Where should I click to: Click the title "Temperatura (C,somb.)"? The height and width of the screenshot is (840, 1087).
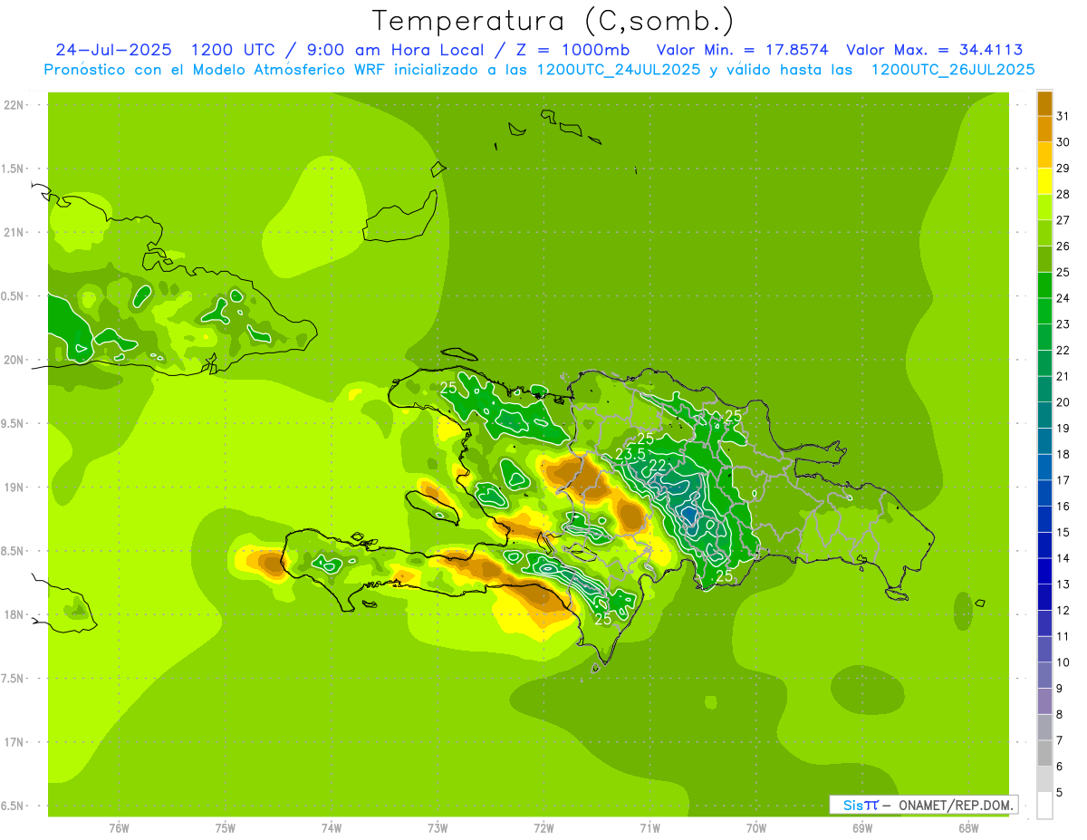553,21
